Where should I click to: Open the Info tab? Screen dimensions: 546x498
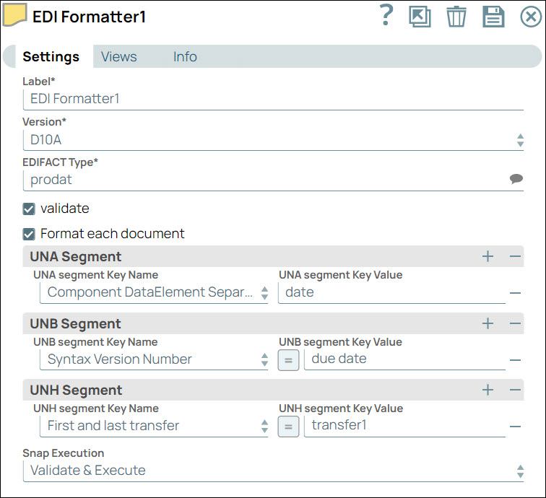coord(185,56)
